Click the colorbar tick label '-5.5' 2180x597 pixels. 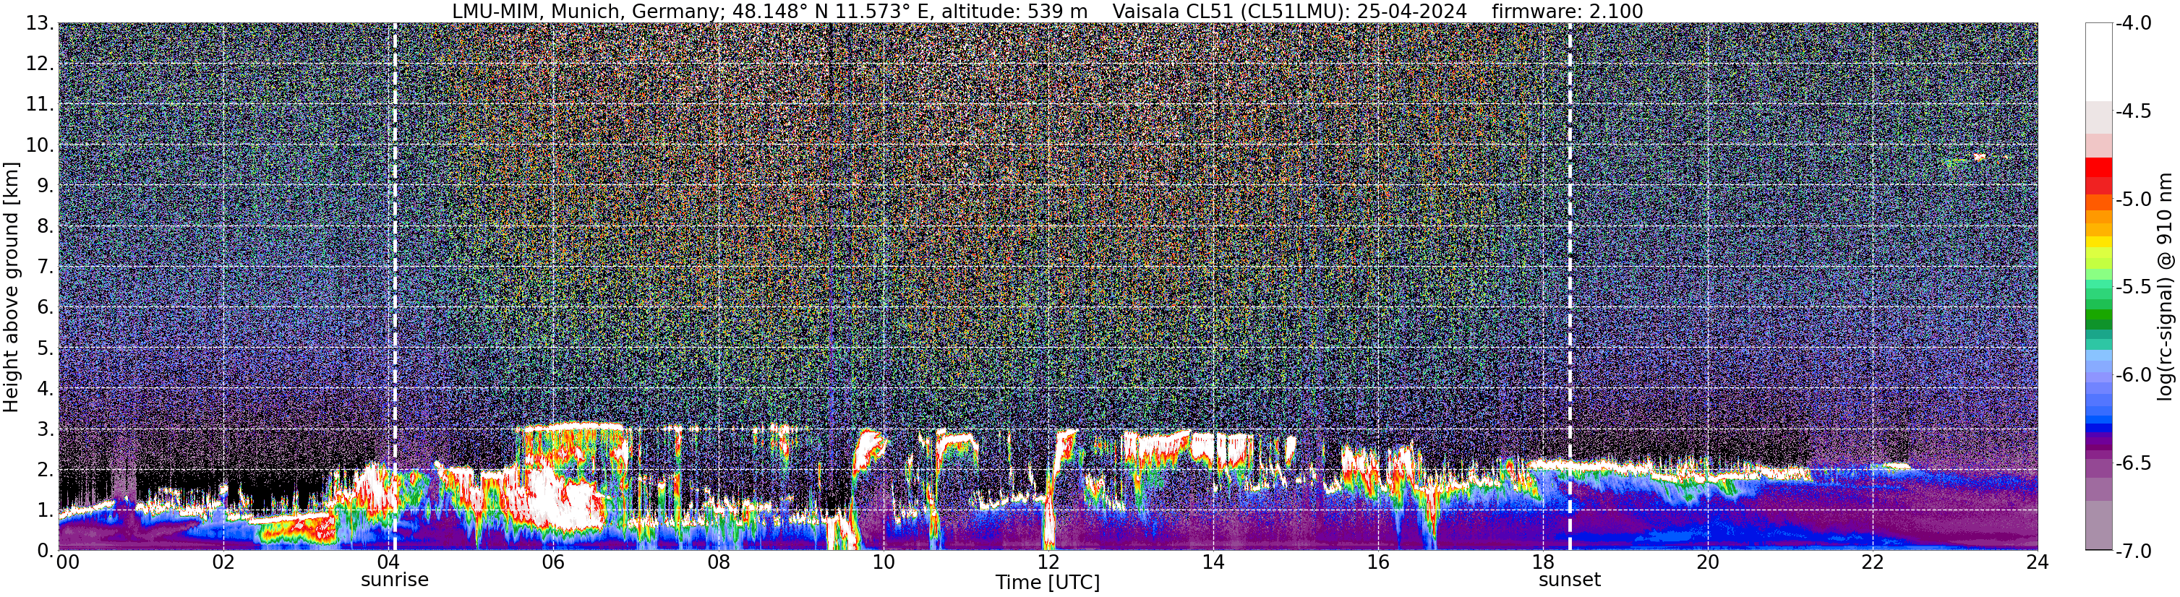click(2132, 287)
